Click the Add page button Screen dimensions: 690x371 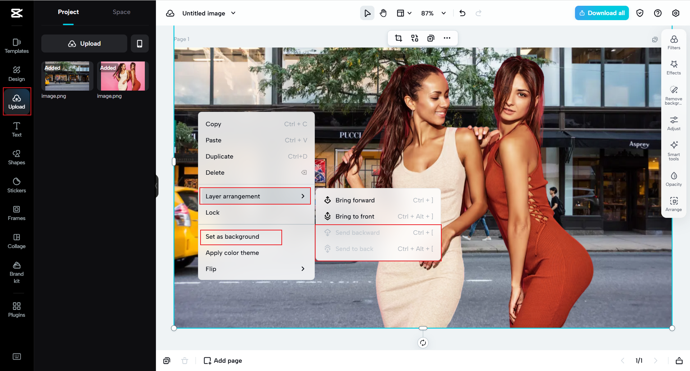[222, 360]
